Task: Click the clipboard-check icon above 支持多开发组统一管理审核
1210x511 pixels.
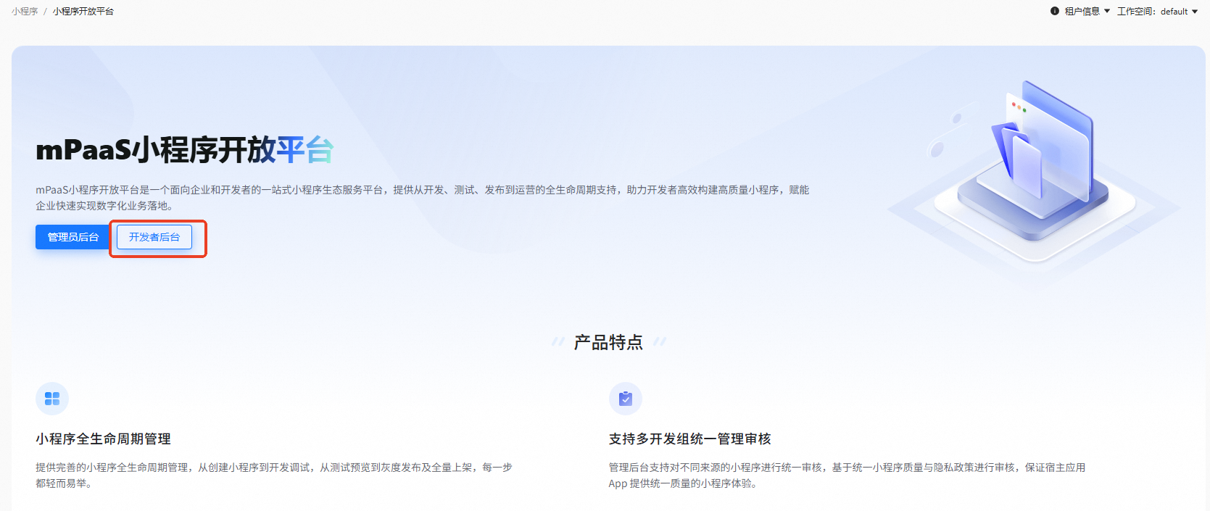Action: [626, 399]
